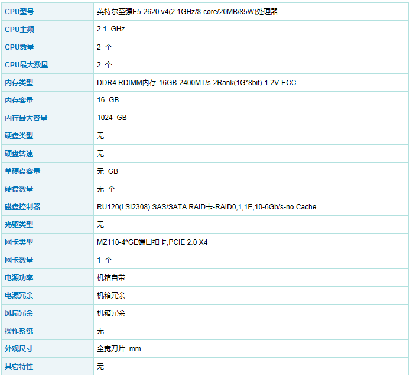Select the 1 个 value

click(x=105, y=260)
